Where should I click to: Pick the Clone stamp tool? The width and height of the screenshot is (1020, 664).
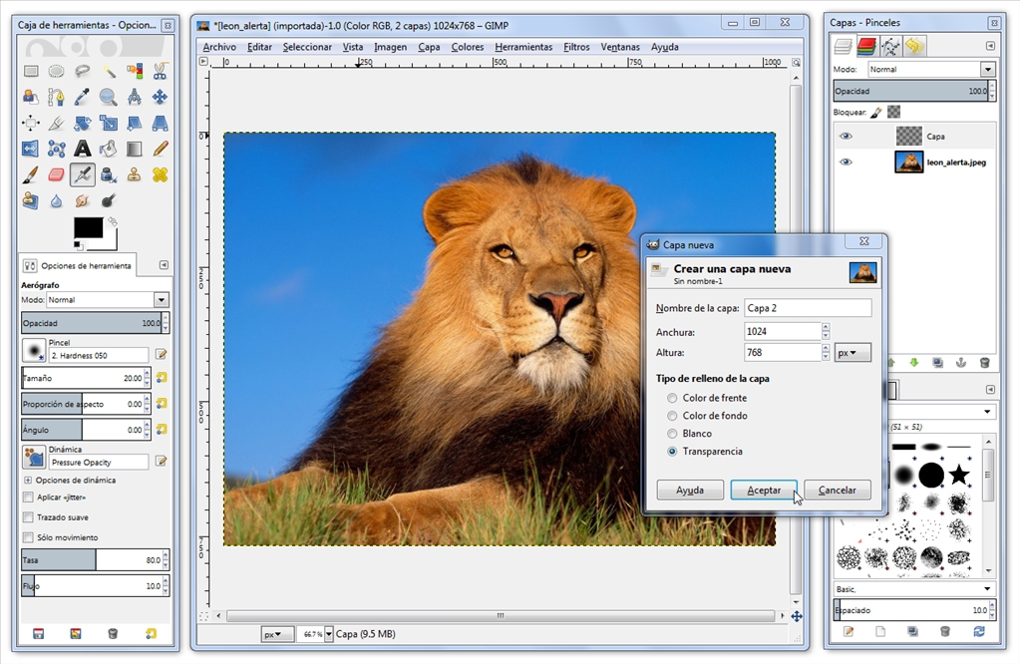[x=135, y=173]
